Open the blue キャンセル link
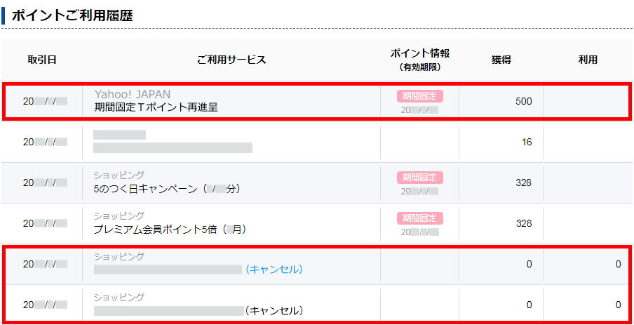Image resolution: width=634 pixels, height=325 pixels. pos(274,269)
